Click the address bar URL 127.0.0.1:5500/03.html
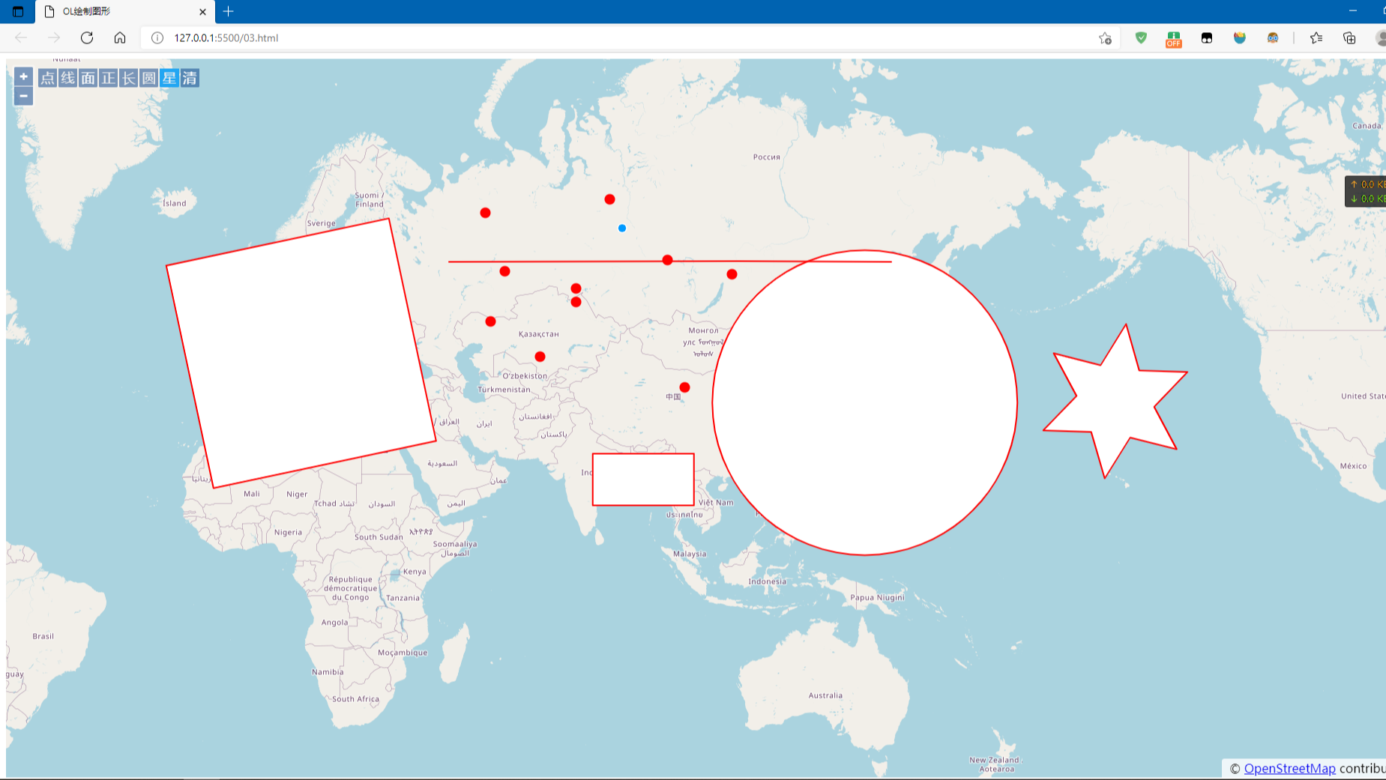 pyautogui.click(x=226, y=37)
